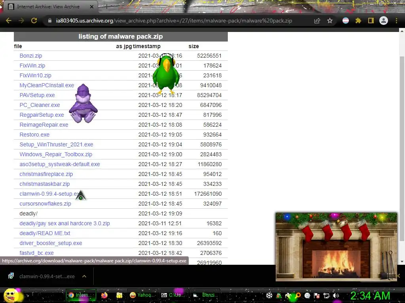Go back to the previous page
The image size is (405, 303).
(9, 21)
